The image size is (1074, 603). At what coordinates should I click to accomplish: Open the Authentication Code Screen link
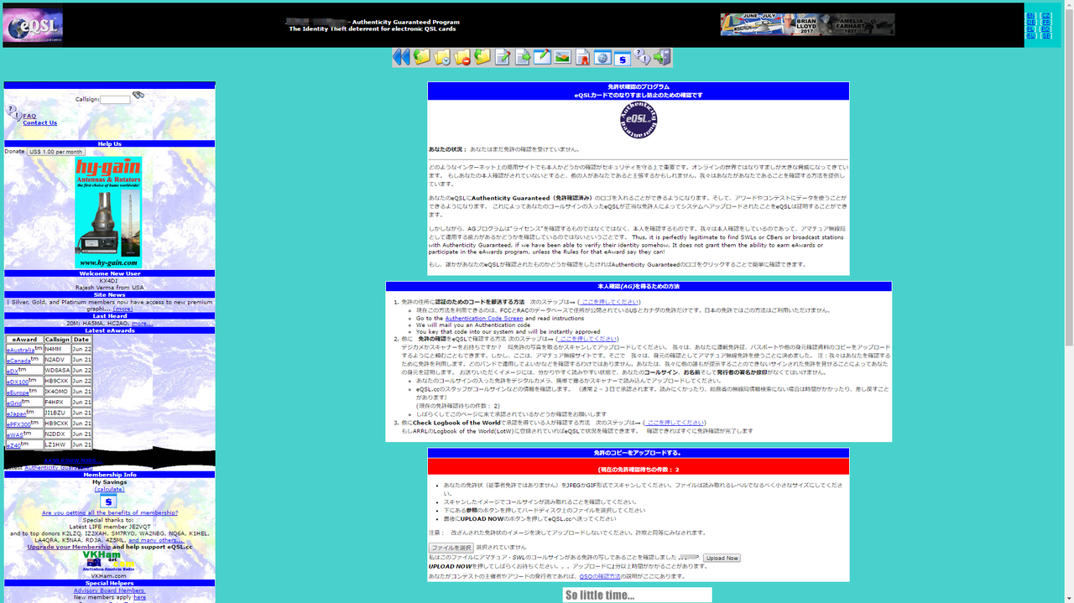pos(484,319)
